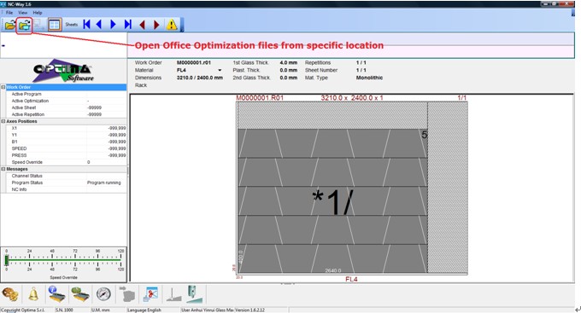Viewport: 581px width, 313px height.
Task: Open the gauge dial icon
Action: click(x=103, y=294)
